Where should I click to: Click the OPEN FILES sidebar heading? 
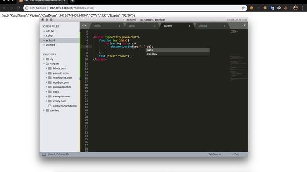pos(51,26)
